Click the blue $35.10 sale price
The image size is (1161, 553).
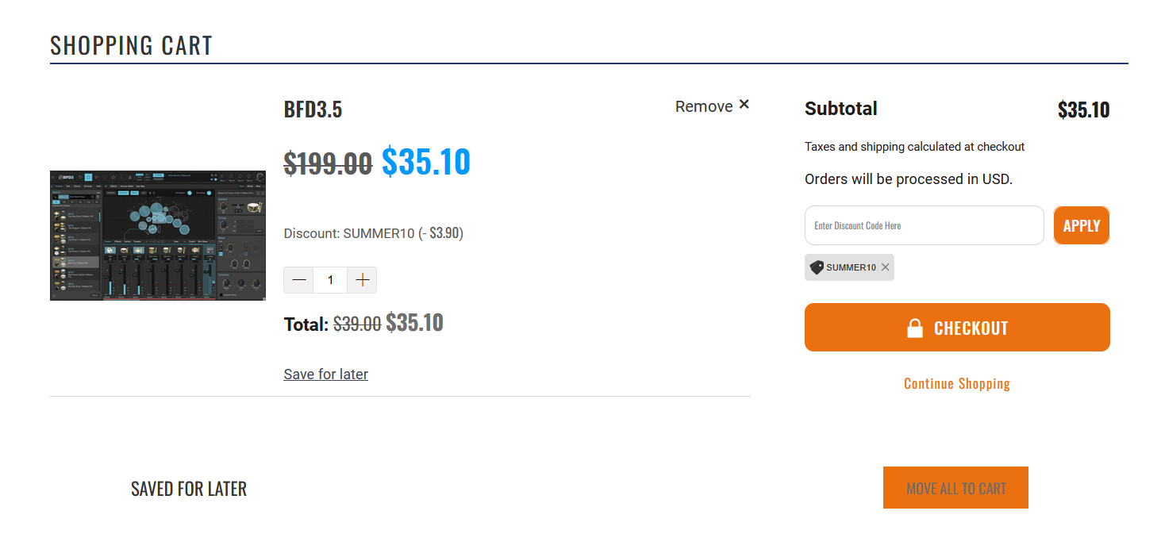[x=426, y=162]
